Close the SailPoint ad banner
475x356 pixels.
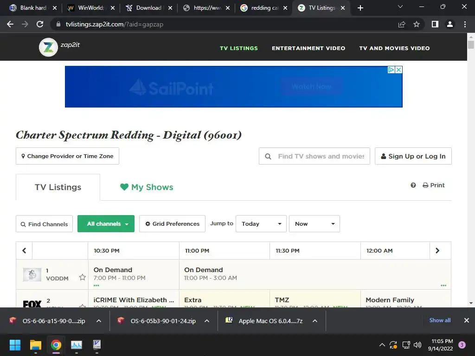398,70
